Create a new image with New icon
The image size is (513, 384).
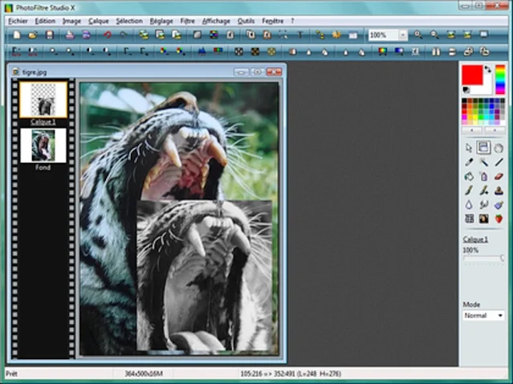point(17,35)
